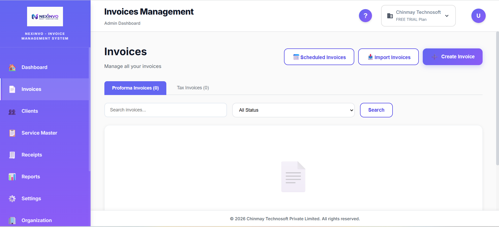Select Invoices in the sidebar menu
The width and height of the screenshot is (499, 227).
pos(45,89)
